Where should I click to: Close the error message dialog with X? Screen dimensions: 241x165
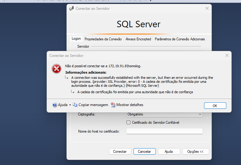(227, 56)
